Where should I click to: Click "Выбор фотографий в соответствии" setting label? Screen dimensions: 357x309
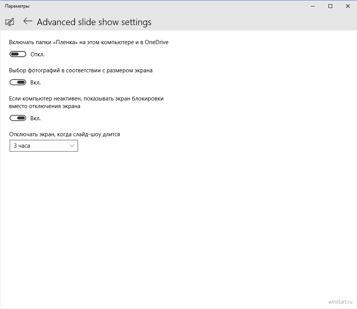tap(81, 70)
